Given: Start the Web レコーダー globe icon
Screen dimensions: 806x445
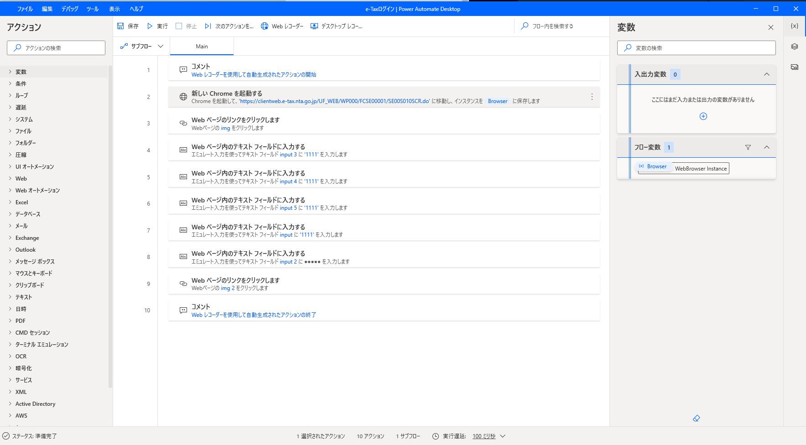Looking at the screenshot, I should [x=265, y=26].
